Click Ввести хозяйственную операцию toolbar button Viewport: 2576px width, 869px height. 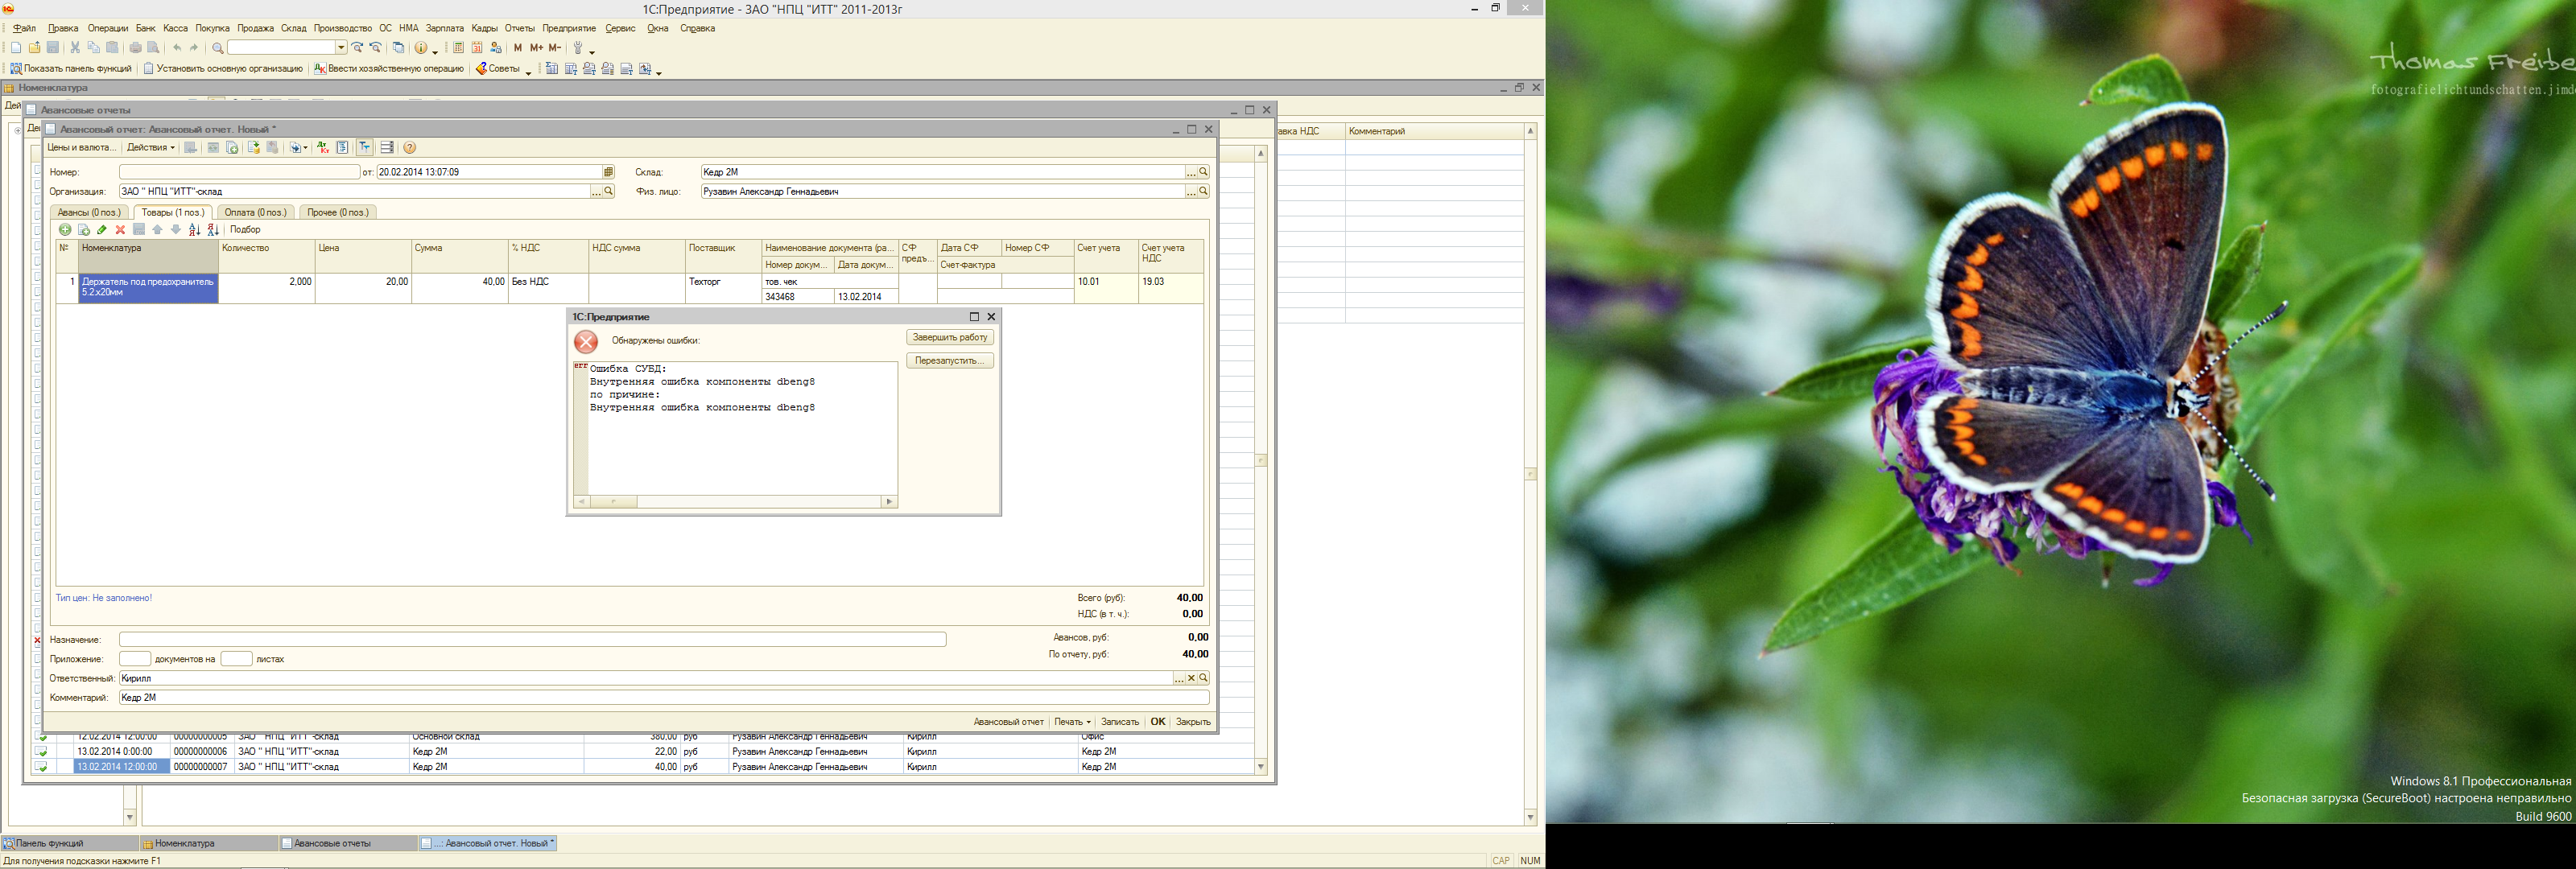(x=389, y=69)
